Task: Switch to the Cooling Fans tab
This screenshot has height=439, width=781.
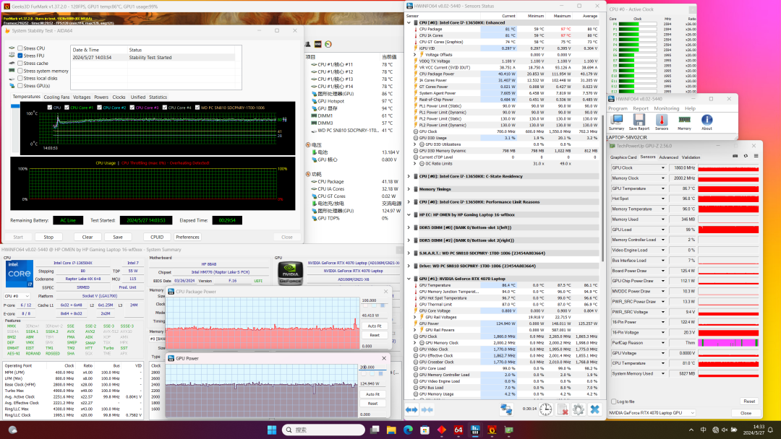Action: click(x=56, y=97)
